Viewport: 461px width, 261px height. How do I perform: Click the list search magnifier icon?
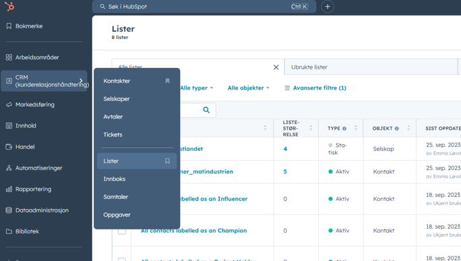(x=206, y=110)
